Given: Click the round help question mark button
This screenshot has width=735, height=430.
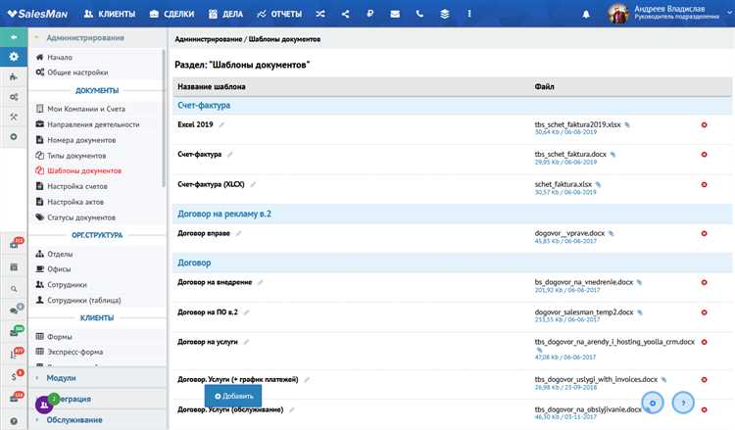Looking at the screenshot, I should 684,402.
